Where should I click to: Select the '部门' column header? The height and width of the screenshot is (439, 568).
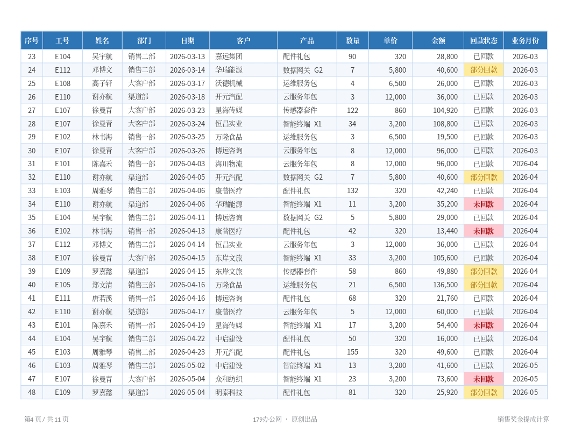(x=144, y=40)
